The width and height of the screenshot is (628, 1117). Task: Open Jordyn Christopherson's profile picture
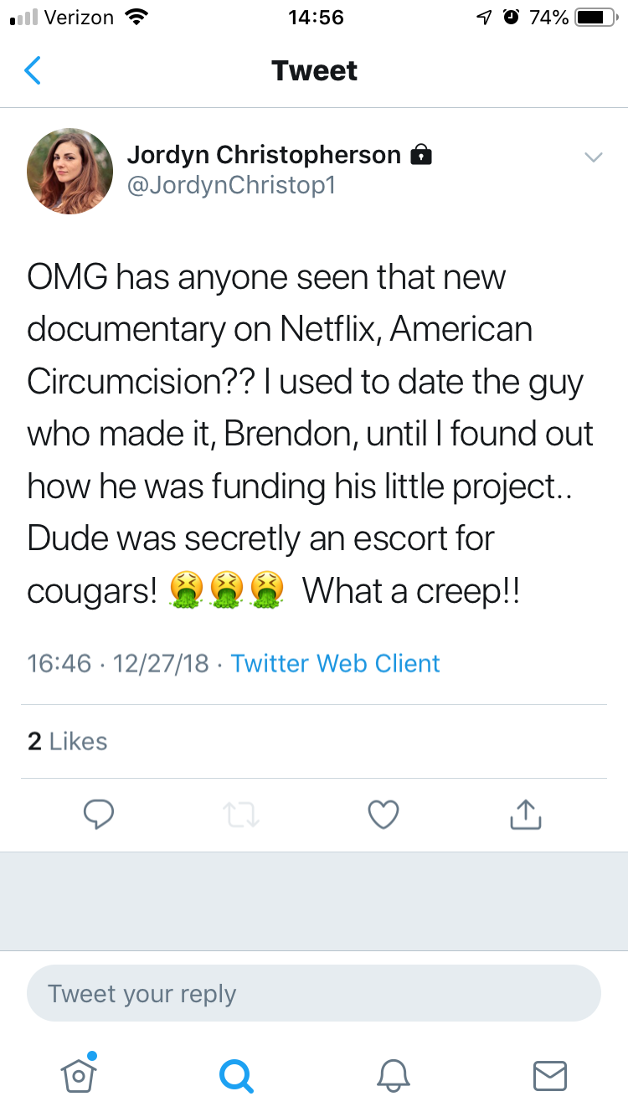(70, 171)
